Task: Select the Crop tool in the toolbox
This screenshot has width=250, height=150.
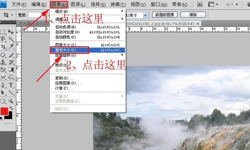Action: pyautogui.click(x=3, y=47)
